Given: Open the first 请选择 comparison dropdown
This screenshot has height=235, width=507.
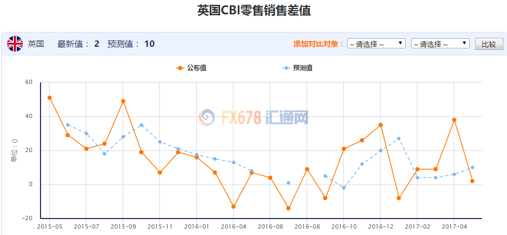Looking at the screenshot, I should coord(376,44).
